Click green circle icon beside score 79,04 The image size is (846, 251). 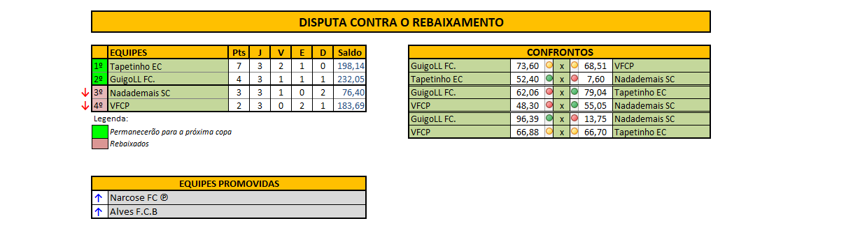click(574, 92)
